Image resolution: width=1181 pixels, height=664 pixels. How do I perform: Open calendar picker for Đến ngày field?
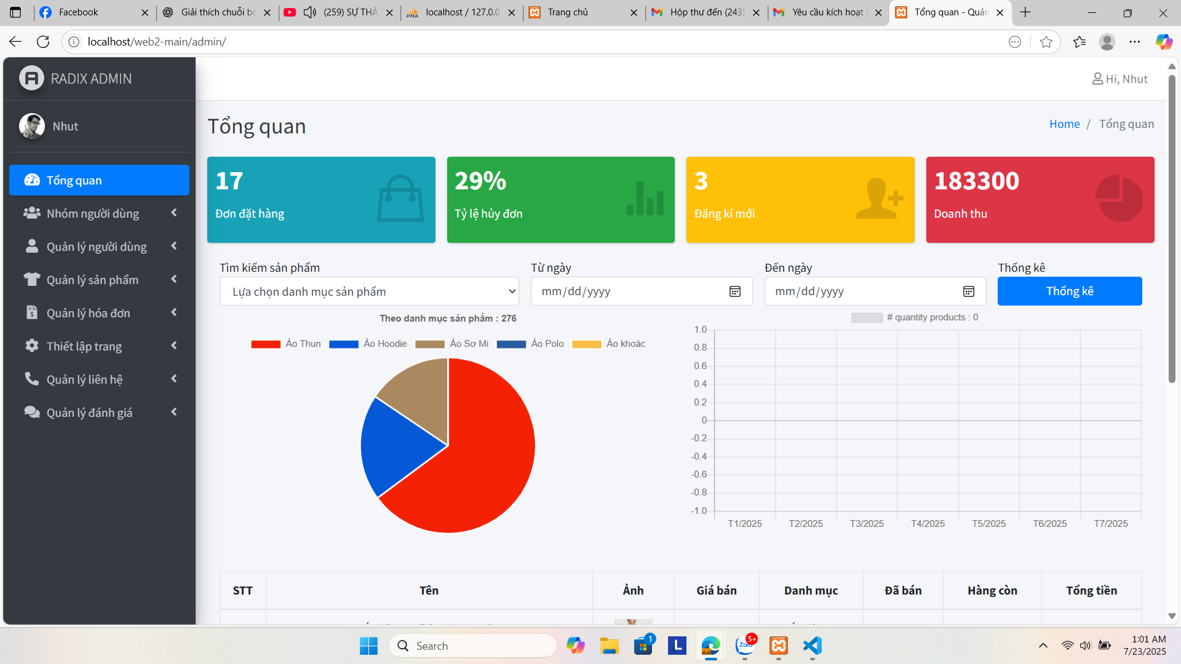point(968,291)
